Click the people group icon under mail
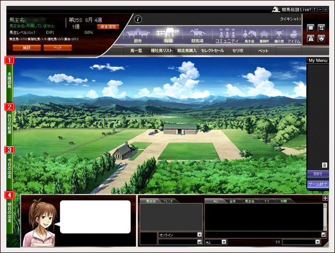This screenshot has height=253, width=335. click(x=311, y=39)
